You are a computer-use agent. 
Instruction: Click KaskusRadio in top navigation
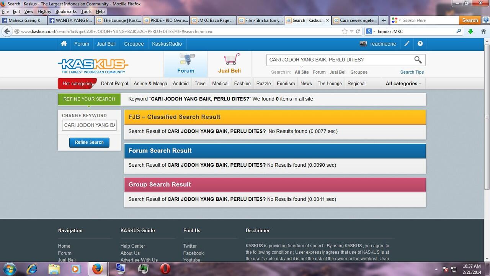click(x=167, y=44)
